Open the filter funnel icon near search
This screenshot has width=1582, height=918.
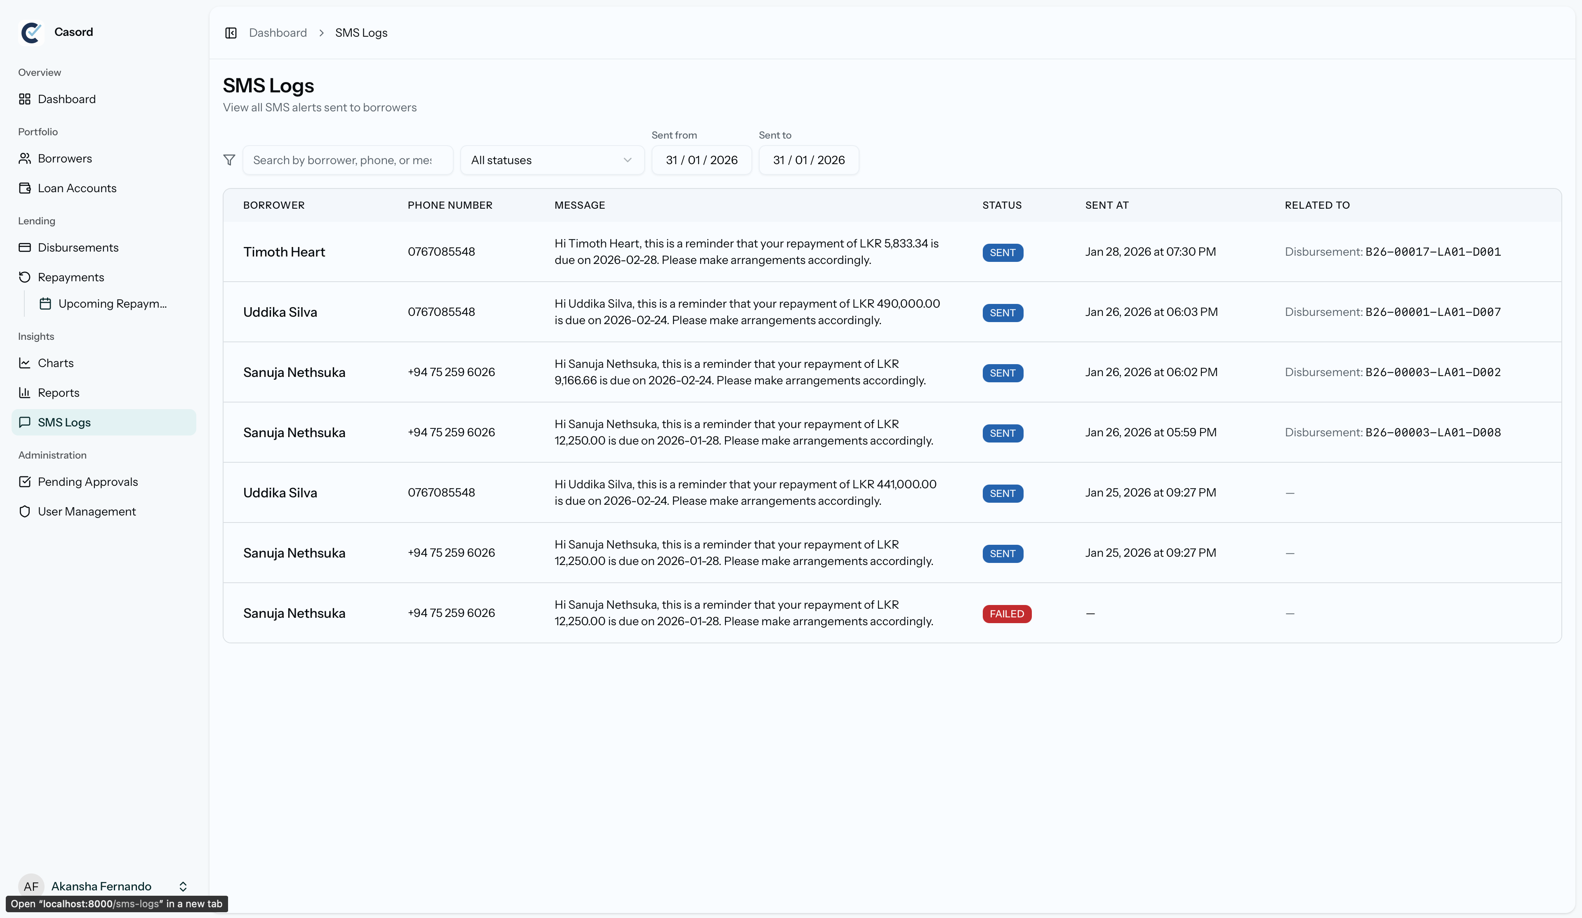click(x=228, y=160)
